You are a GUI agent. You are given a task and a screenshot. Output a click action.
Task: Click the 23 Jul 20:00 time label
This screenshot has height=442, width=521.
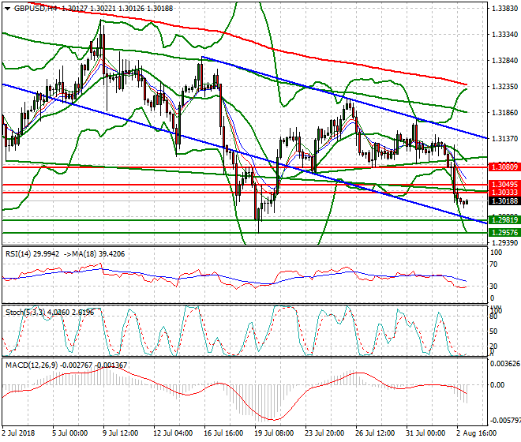tap(324, 433)
